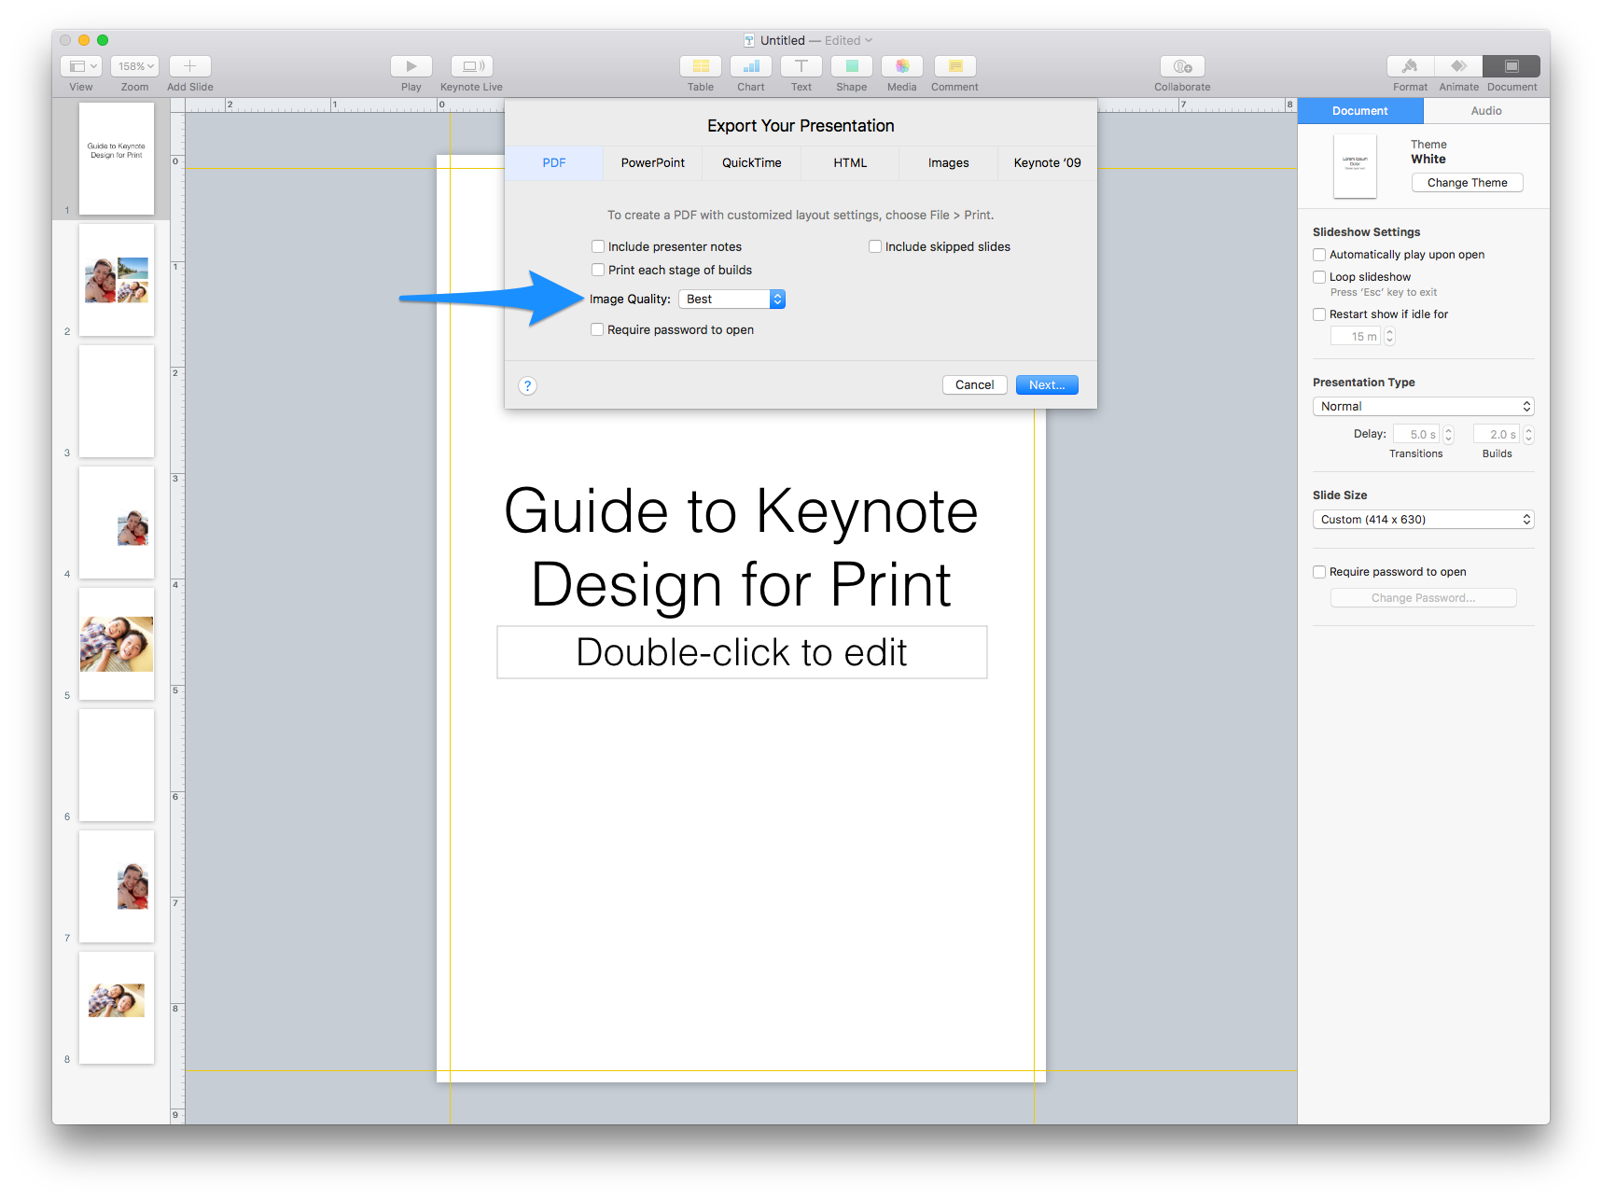
Task: Click the Next button in export dialog
Action: tap(1046, 384)
